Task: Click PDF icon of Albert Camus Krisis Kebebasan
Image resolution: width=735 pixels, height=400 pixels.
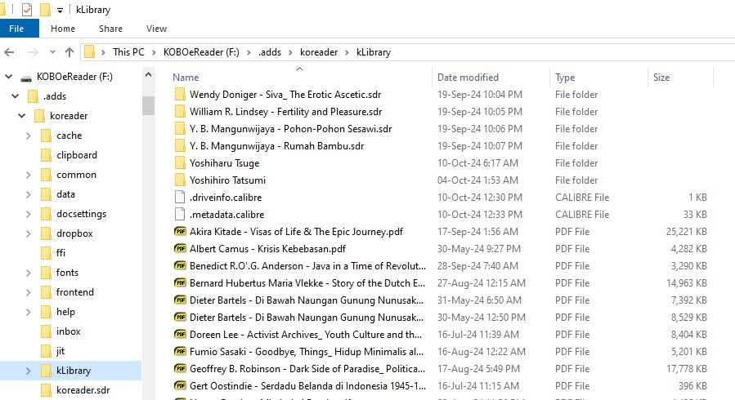Action: 180,249
